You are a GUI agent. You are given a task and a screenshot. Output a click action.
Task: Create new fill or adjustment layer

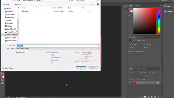tap(148, 97)
